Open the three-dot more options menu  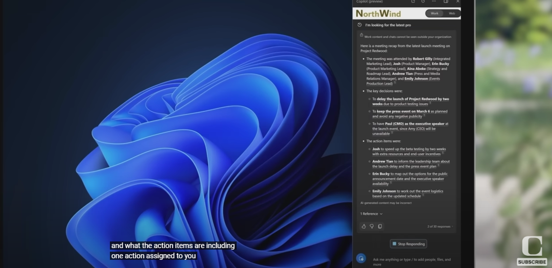click(x=434, y=2)
